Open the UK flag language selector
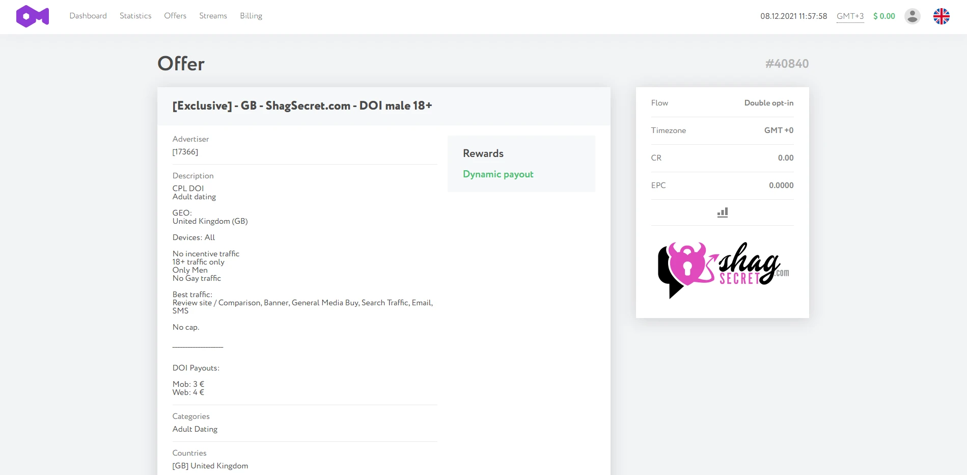 [x=941, y=16]
